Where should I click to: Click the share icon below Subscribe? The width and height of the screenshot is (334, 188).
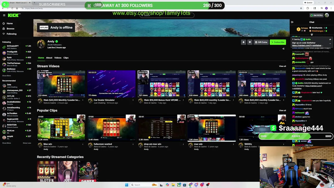[x=283, y=49]
